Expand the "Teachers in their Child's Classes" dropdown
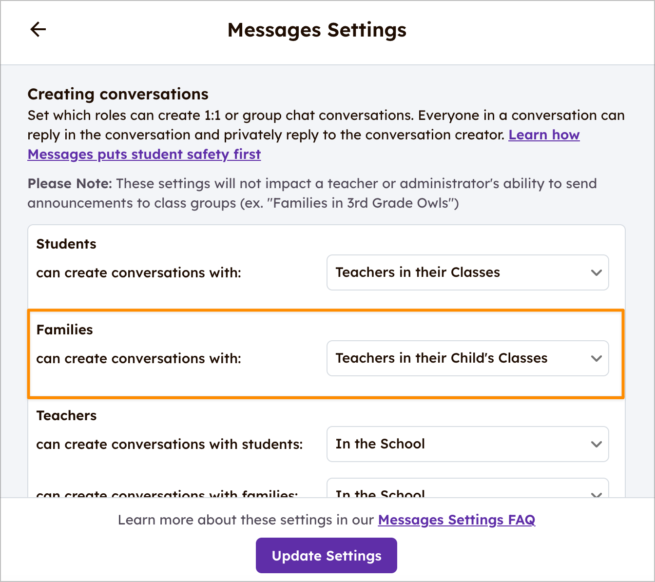 [x=467, y=358]
